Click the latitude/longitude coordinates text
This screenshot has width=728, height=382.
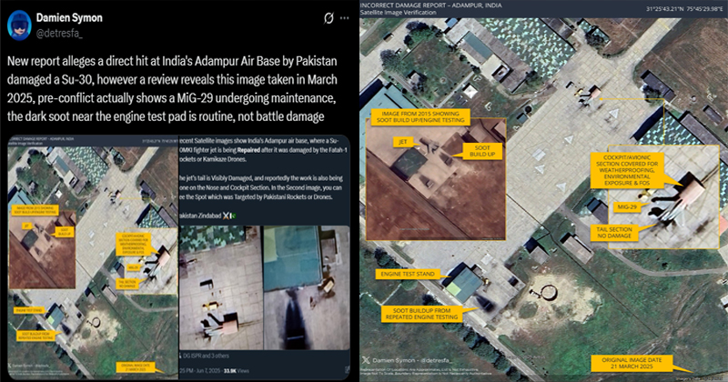click(684, 9)
